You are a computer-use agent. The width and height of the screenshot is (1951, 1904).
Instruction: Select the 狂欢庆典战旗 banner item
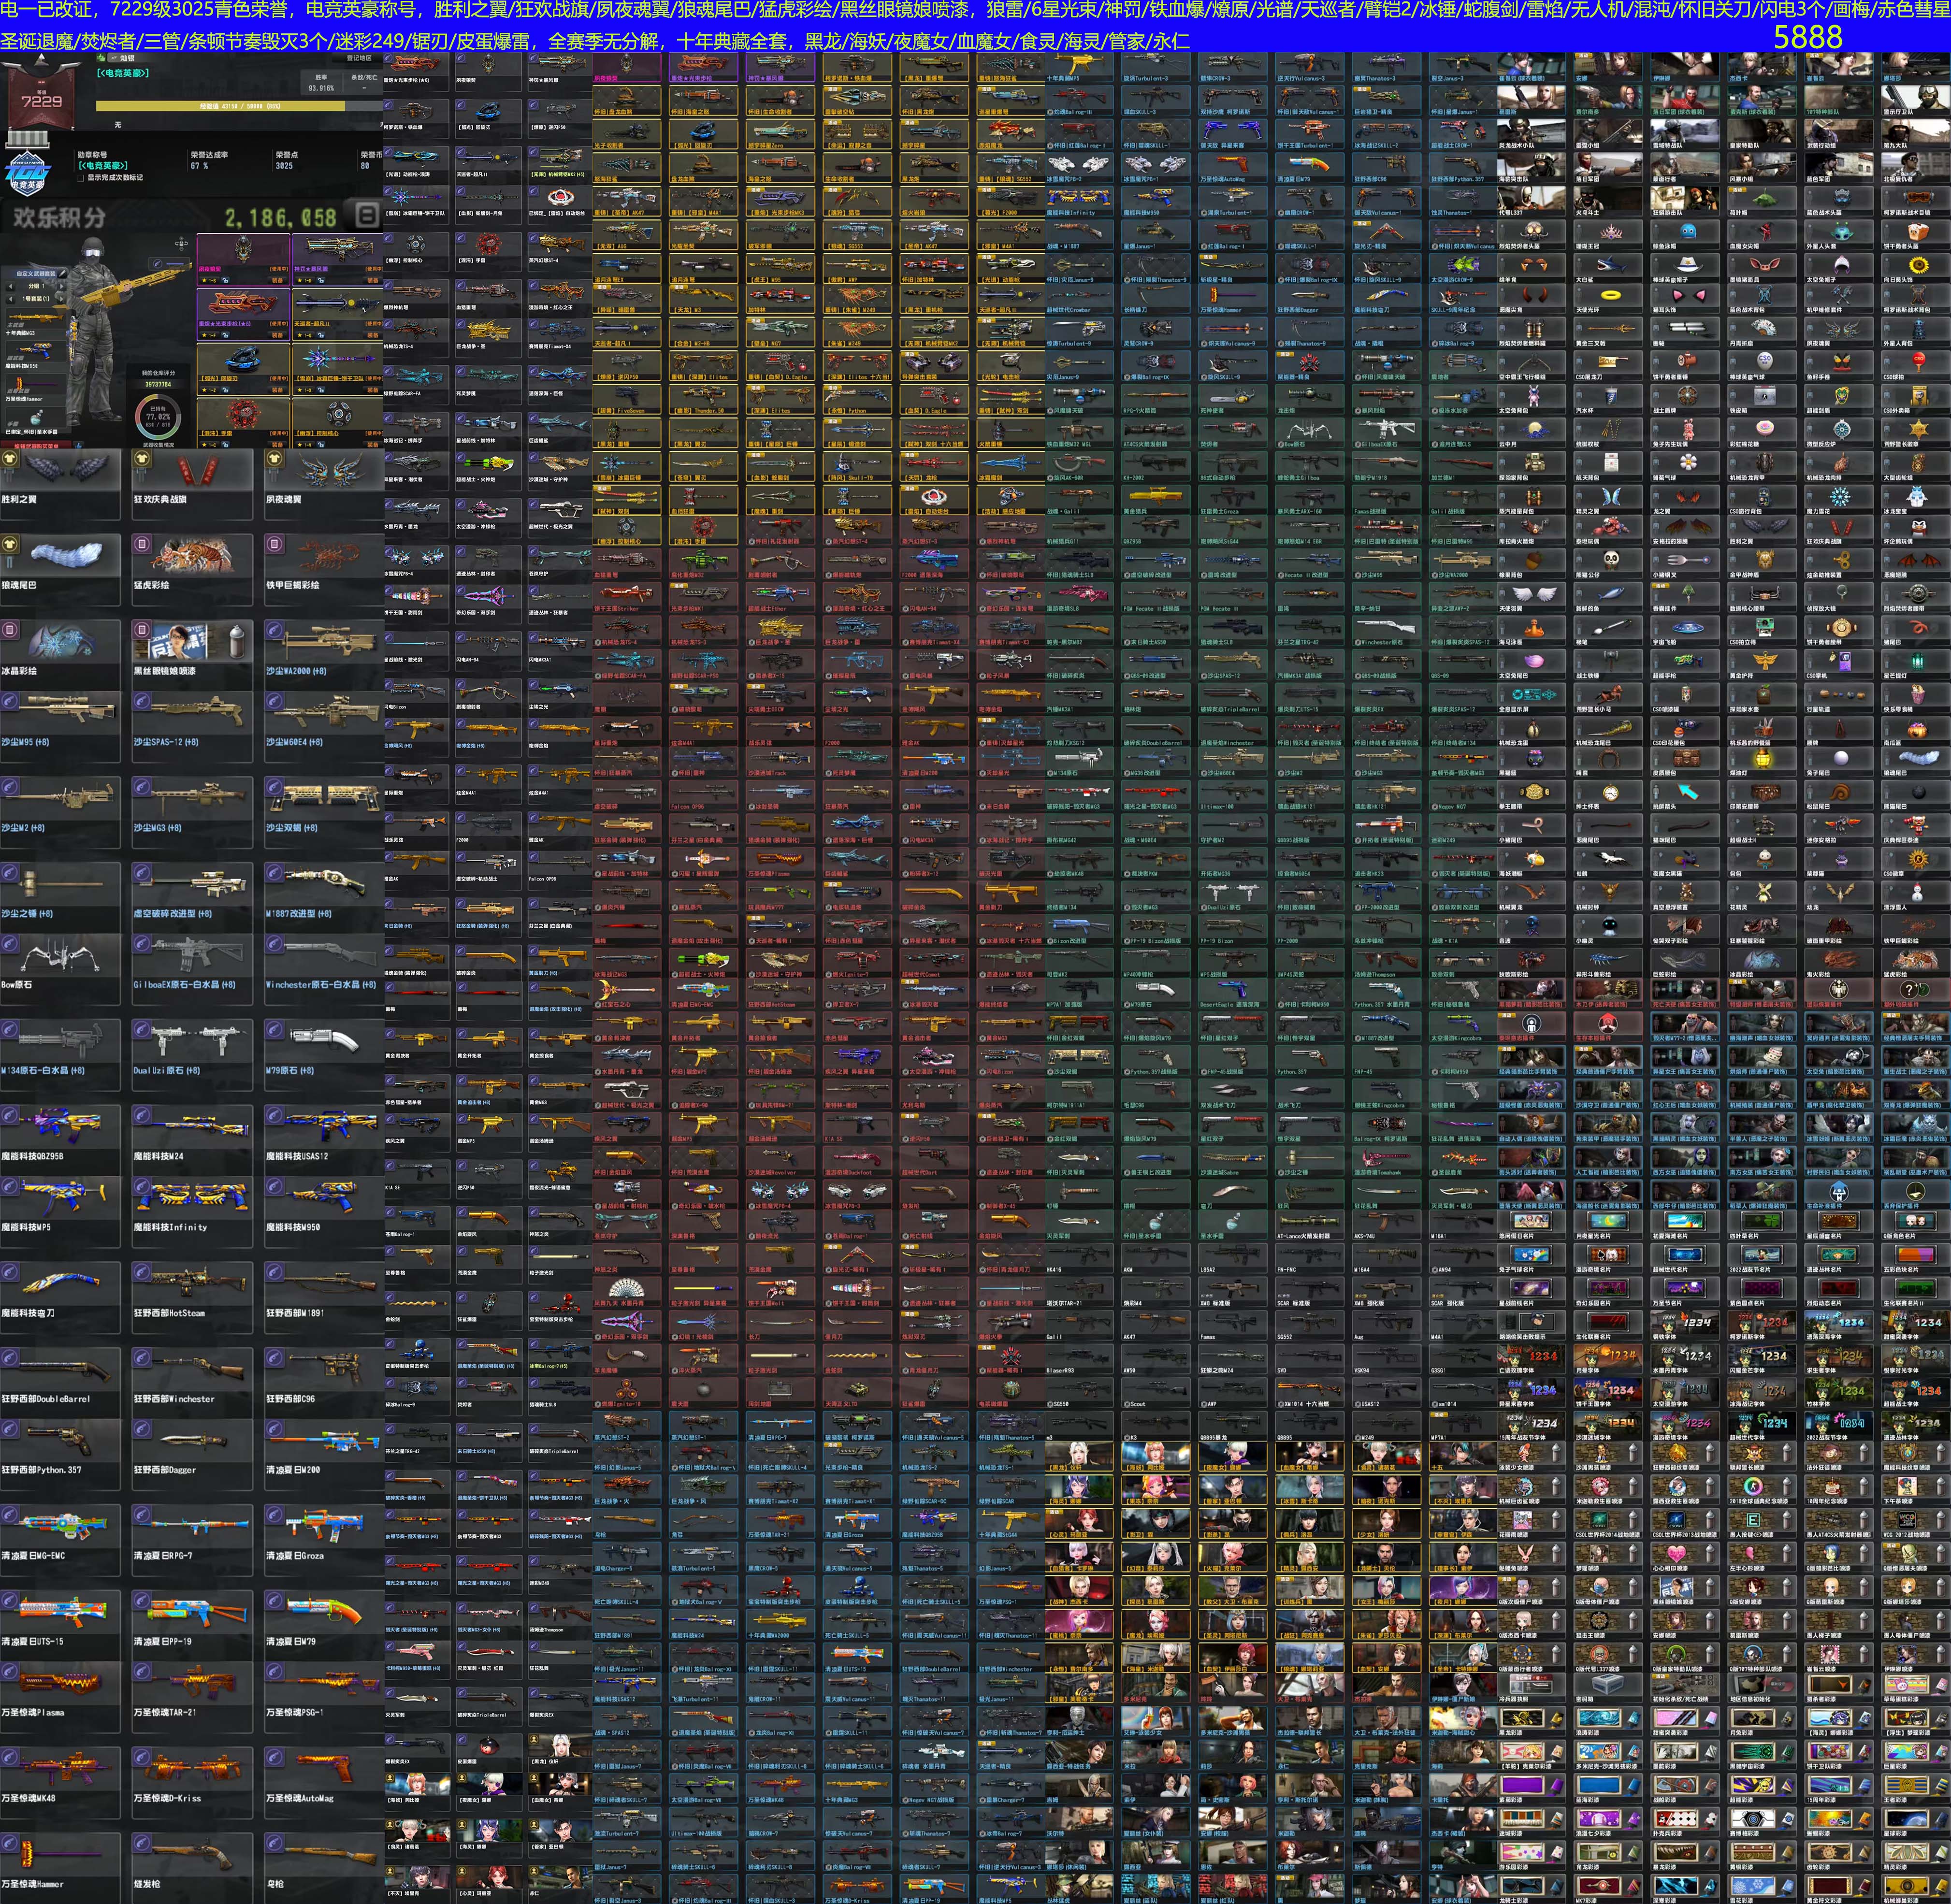pyautogui.click(x=192, y=484)
